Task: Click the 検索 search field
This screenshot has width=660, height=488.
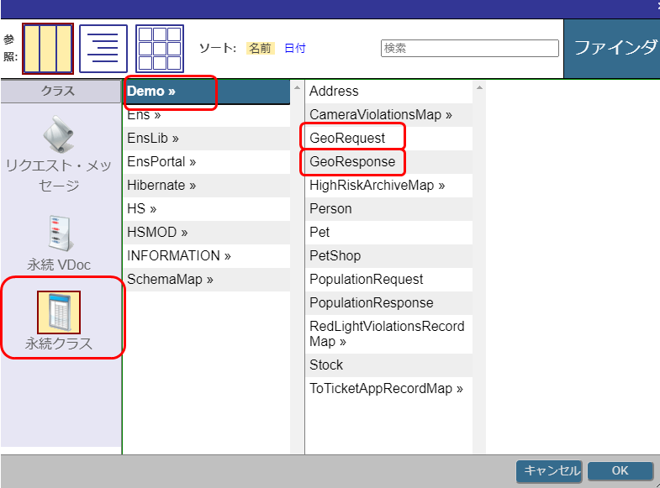Action: tap(469, 48)
